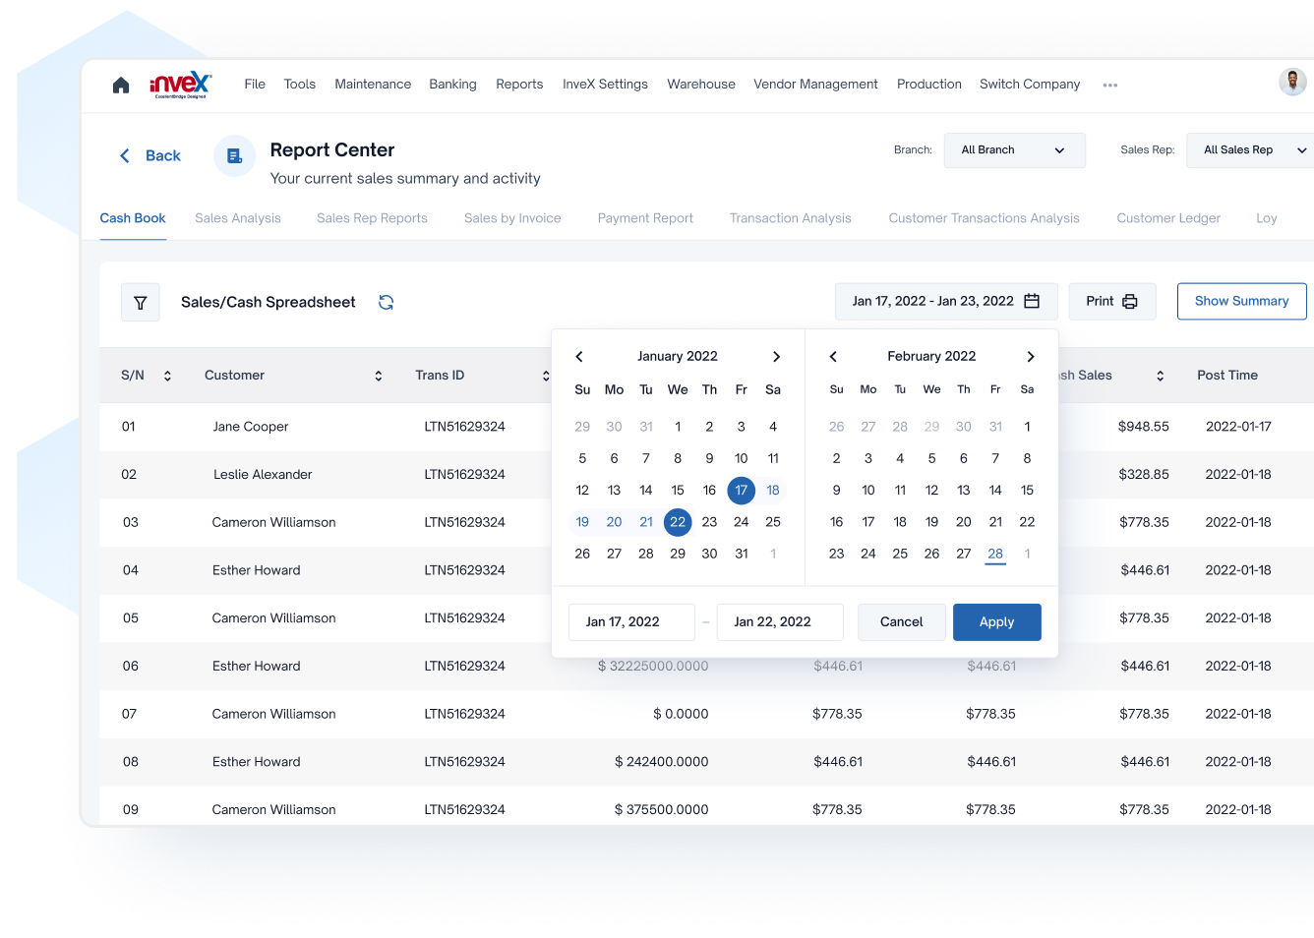Screen dimensions: 1314x938
Task: Click the refresh icon next to Sales/Cash Spreadsheet
Action: (x=386, y=303)
